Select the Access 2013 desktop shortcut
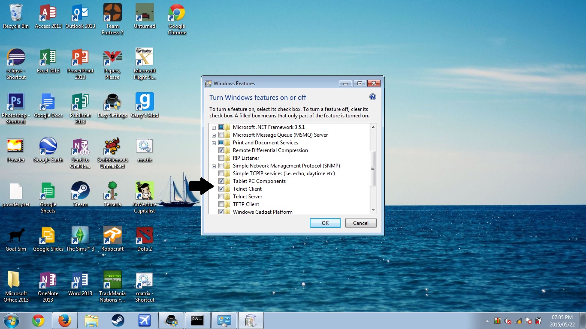 pos(48,16)
